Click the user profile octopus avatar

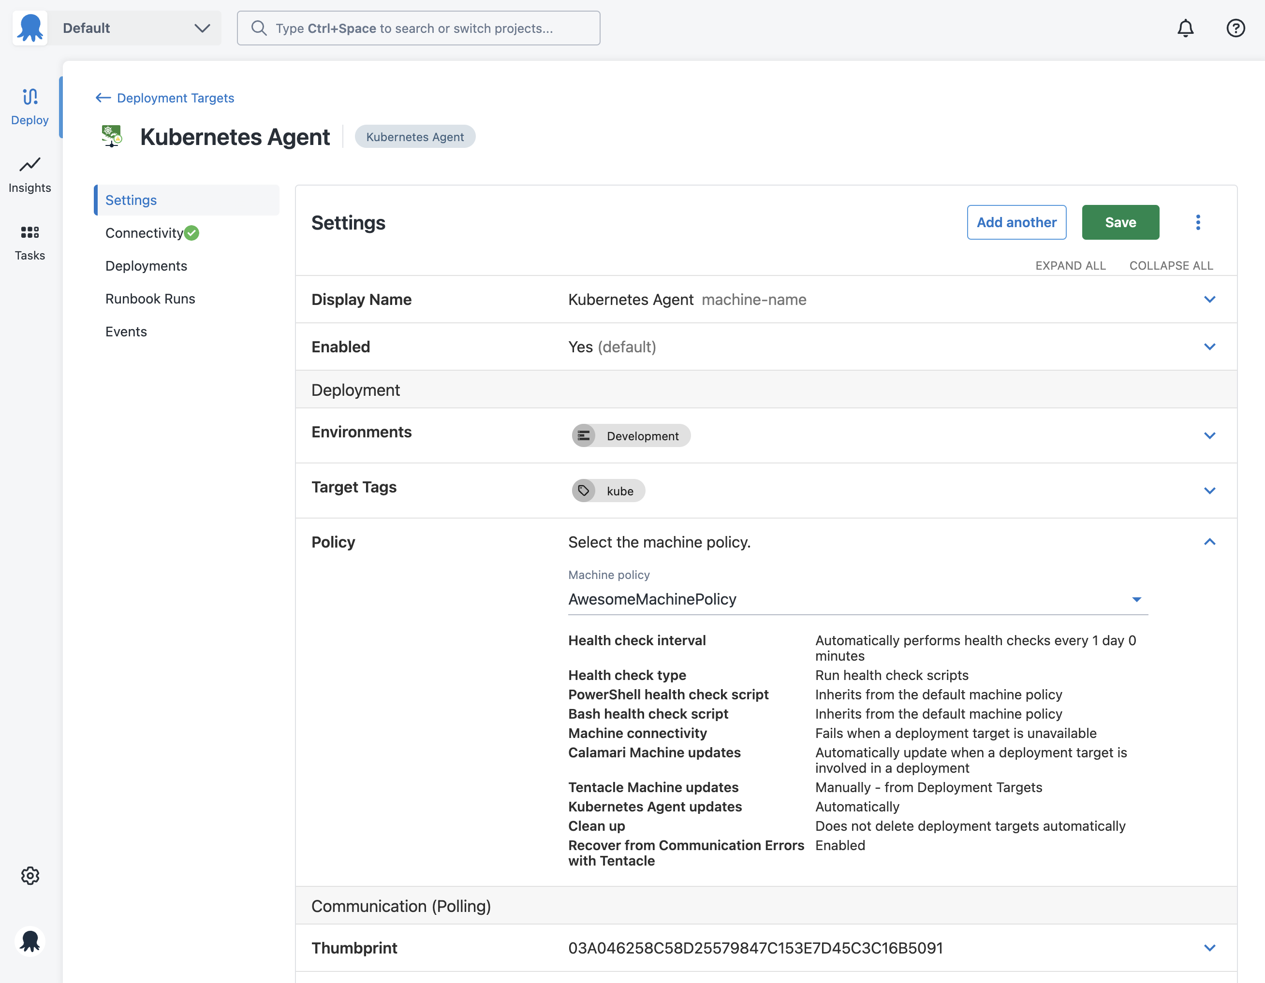click(30, 942)
